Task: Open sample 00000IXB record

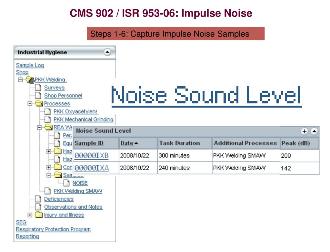Action: [x=92, y=155]
